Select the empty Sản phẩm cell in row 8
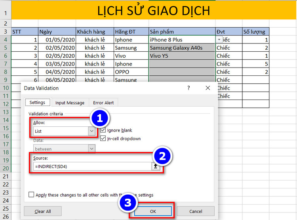 point(182,72)
